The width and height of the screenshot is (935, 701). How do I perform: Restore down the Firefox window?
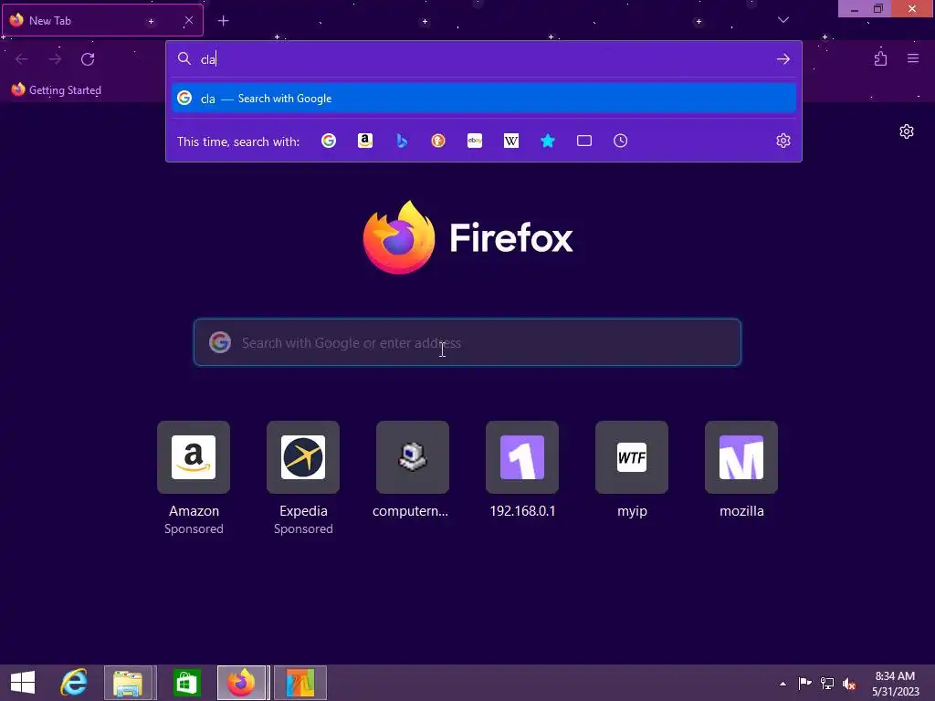click(x=877, y=9)
